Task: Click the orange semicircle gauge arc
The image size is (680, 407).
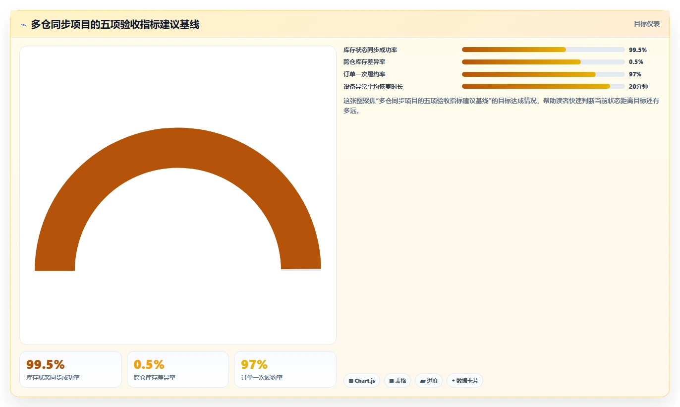Action: click(x=178, y=147)
